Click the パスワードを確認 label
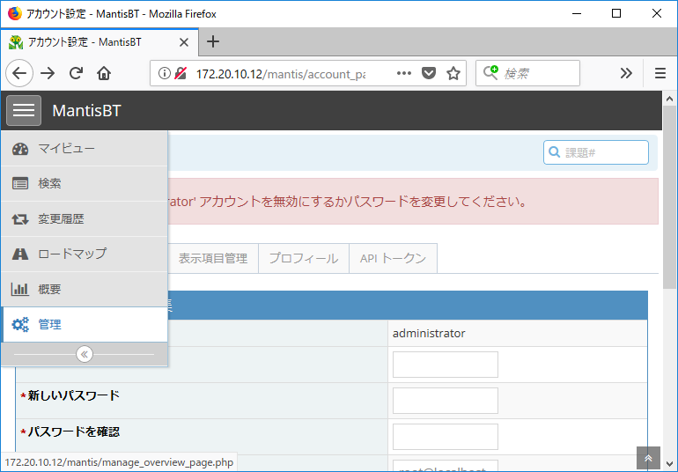The height and width of the screenshot is (472, 678). [73, 431]
